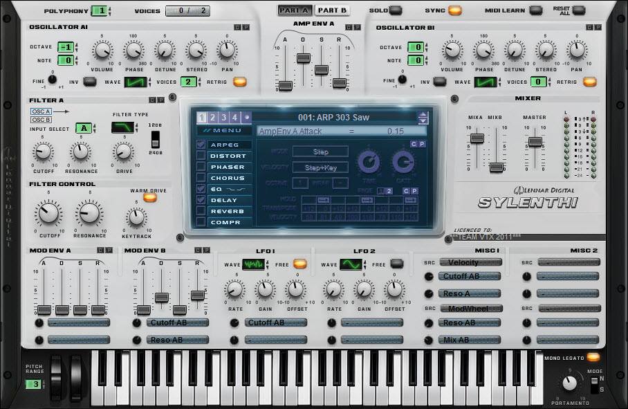Toggle Oscillator A1 invert button
Screen dimensions: 628x409
tap(90, 82)
